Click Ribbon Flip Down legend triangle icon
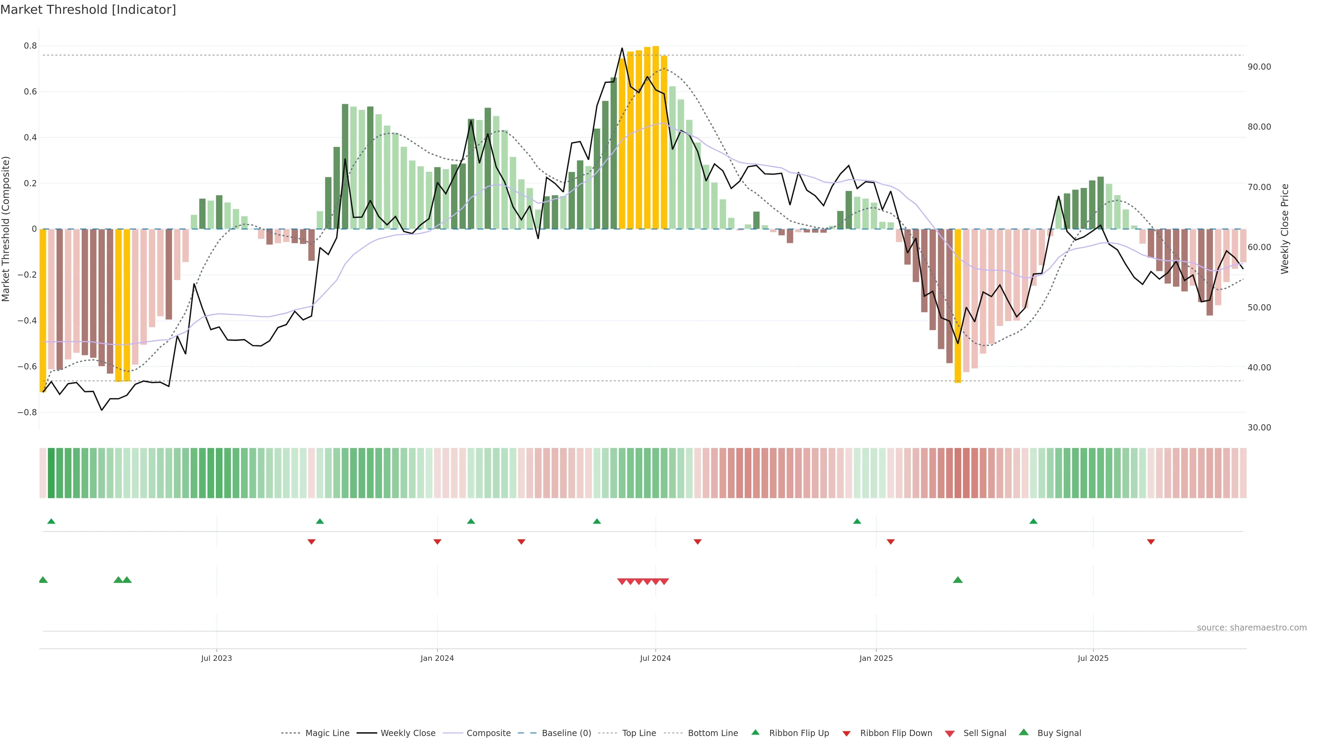The width and height of the screenshot is (1324, 745). [846, 734]
